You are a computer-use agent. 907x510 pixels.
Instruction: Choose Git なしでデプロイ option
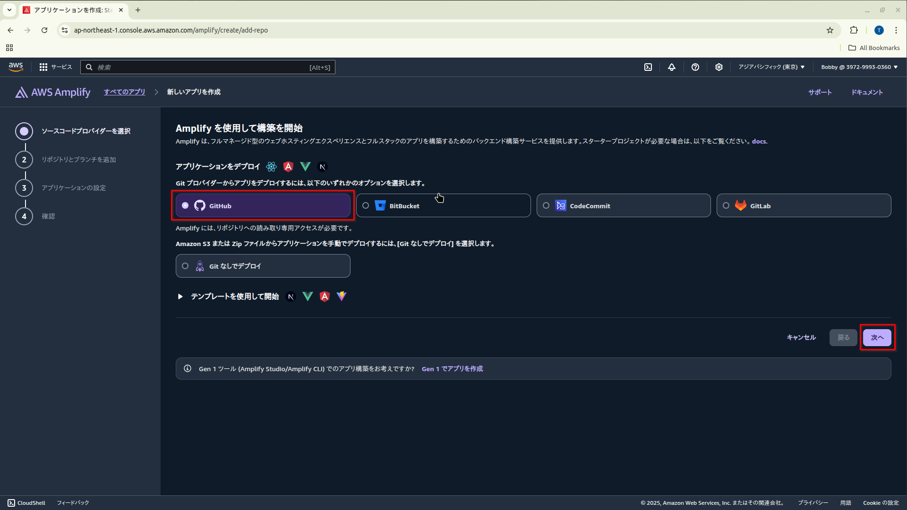pyautogui.click(x=185, y=266)
